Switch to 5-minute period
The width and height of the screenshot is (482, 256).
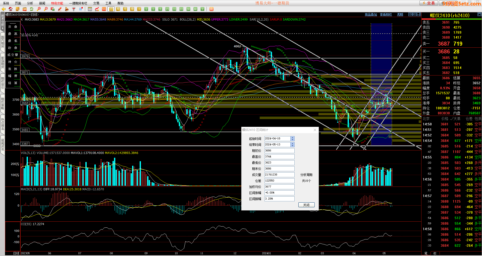tap(160, 9)
